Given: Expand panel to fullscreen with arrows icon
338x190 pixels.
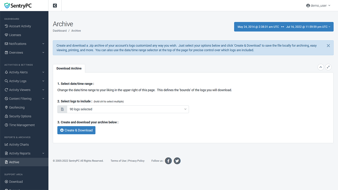Looking at the screenshot, I should 328,67.
